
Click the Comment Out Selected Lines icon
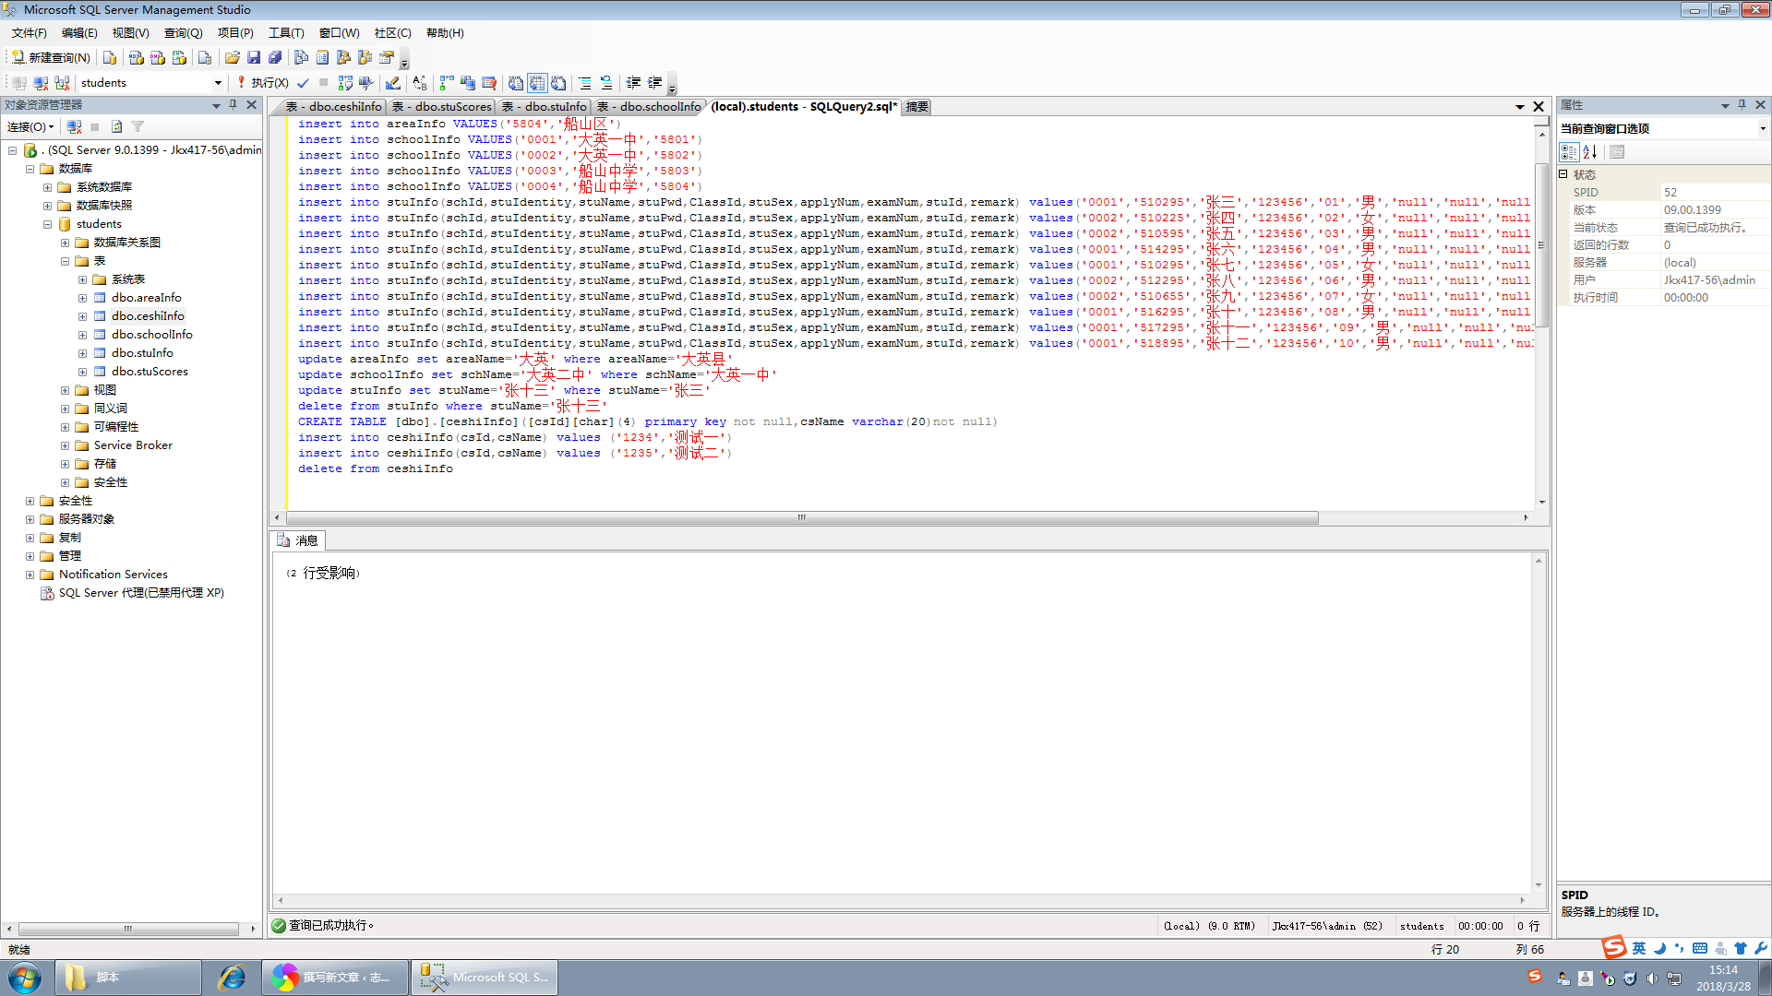[585, 82]
